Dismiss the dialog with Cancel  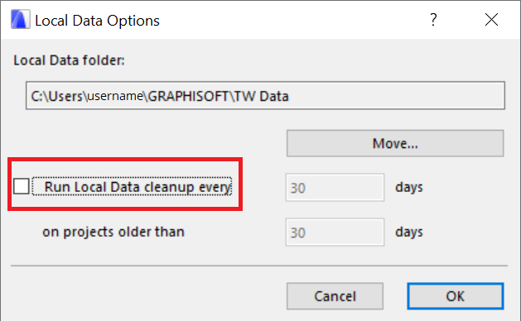pos(335,296)
